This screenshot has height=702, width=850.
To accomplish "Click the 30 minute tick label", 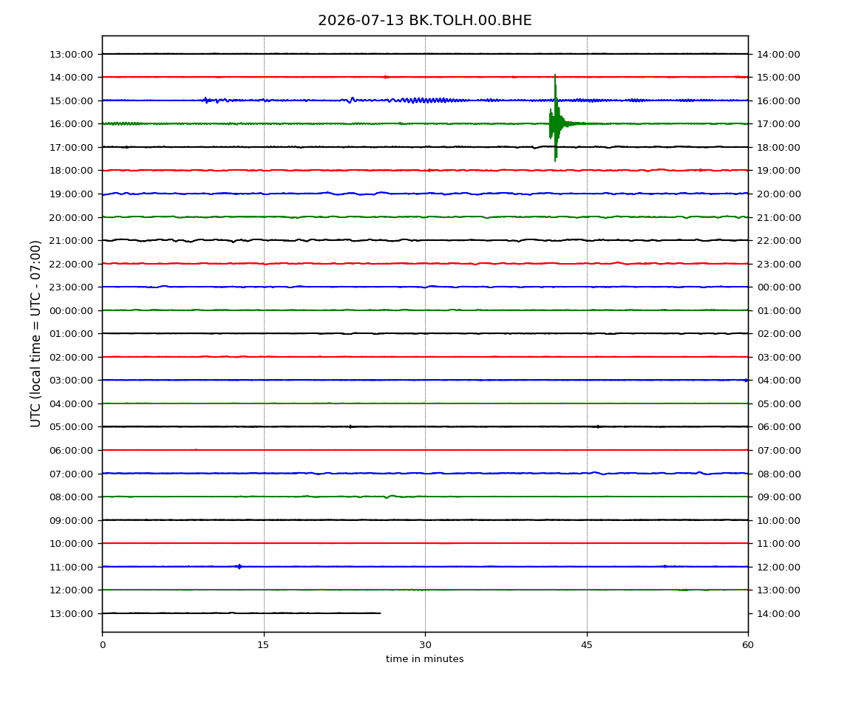I will (425, 645).
